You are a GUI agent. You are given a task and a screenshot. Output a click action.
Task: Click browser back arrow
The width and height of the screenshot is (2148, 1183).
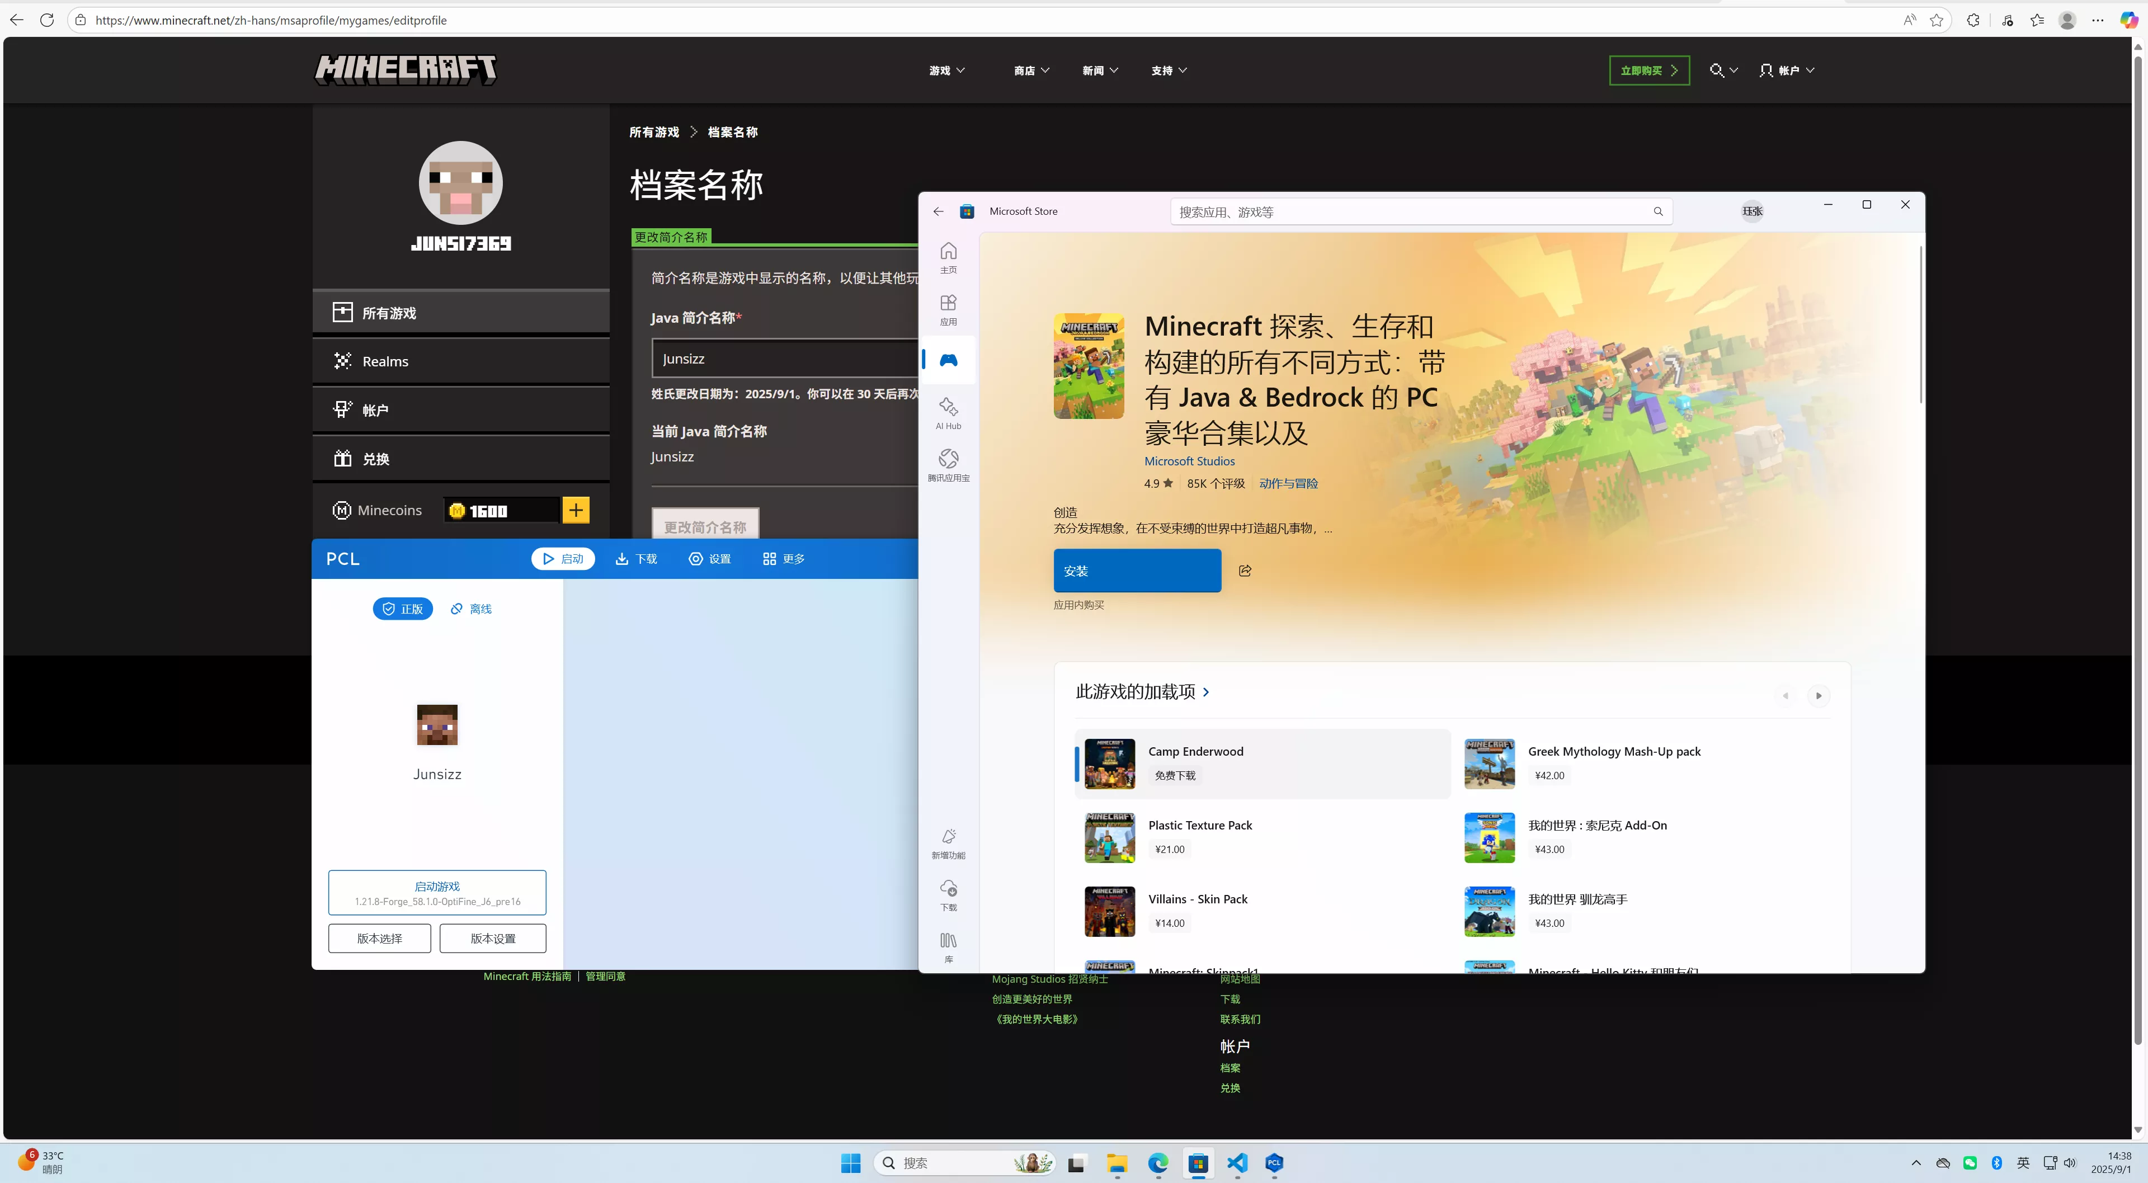pos(17,20)
